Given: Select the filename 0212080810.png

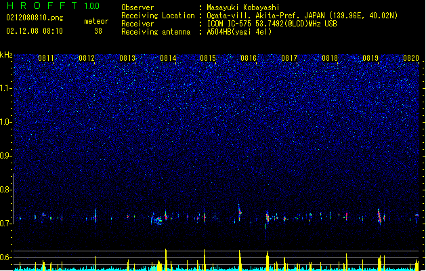Looking at the screenshot, I should click(35, 18).
